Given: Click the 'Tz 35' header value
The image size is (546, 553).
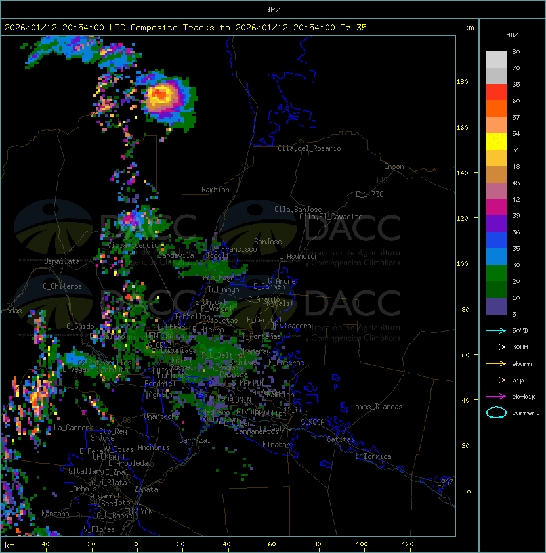Looking at the screenshot, I should 354,28.
